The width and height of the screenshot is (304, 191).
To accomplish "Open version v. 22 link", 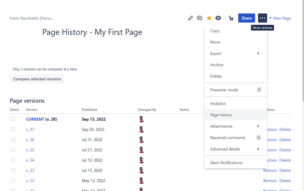I will [30, 181].
